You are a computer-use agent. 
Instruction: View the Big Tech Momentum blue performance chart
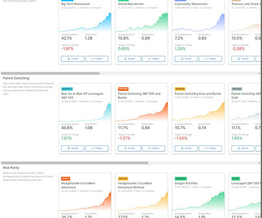coord(85,22)
